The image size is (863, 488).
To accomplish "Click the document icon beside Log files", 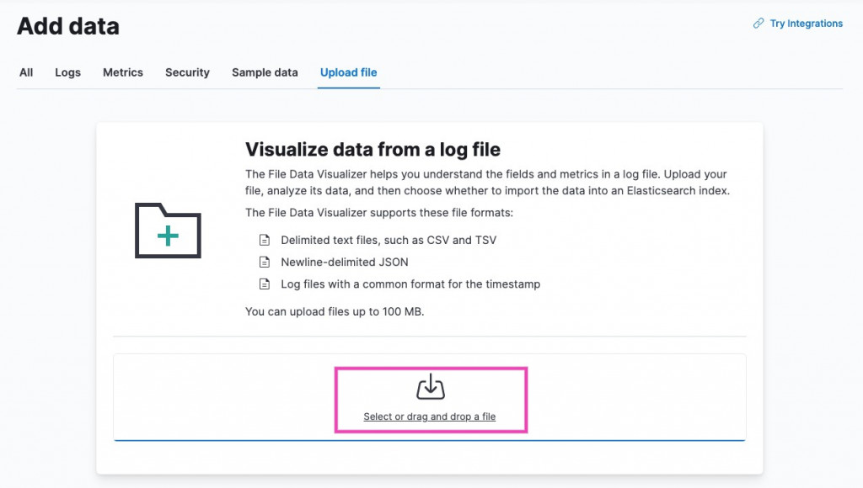I will [x=265, y=284].
